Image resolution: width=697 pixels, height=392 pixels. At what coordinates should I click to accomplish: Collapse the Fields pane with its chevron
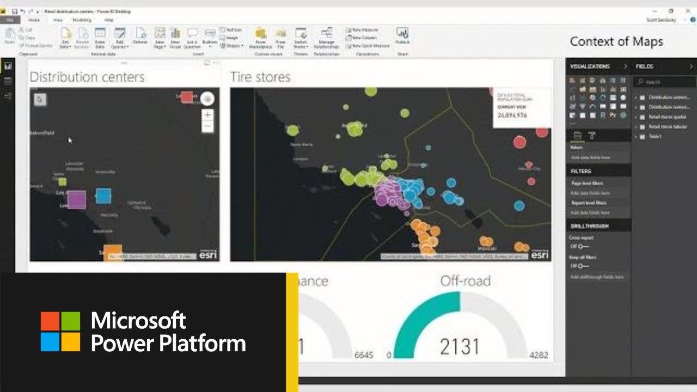692,66
